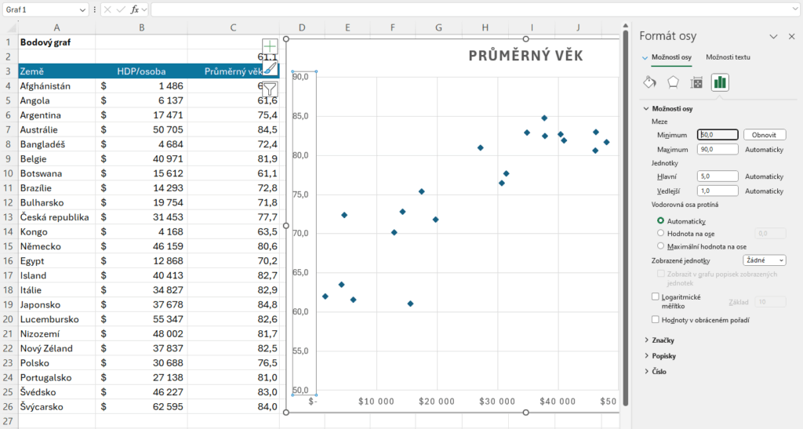Viewport: 803px width, 429px height.
Task: Select the Effects pentagon icon
Action: (673, 82)
